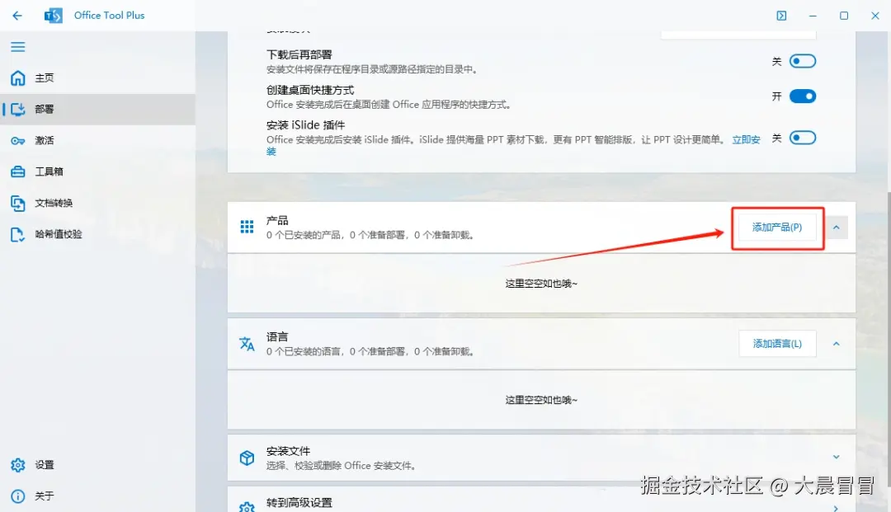Click the products grid icon
Image resolution: width=891 pixels, height=512 pixels.
pos(247,227)
